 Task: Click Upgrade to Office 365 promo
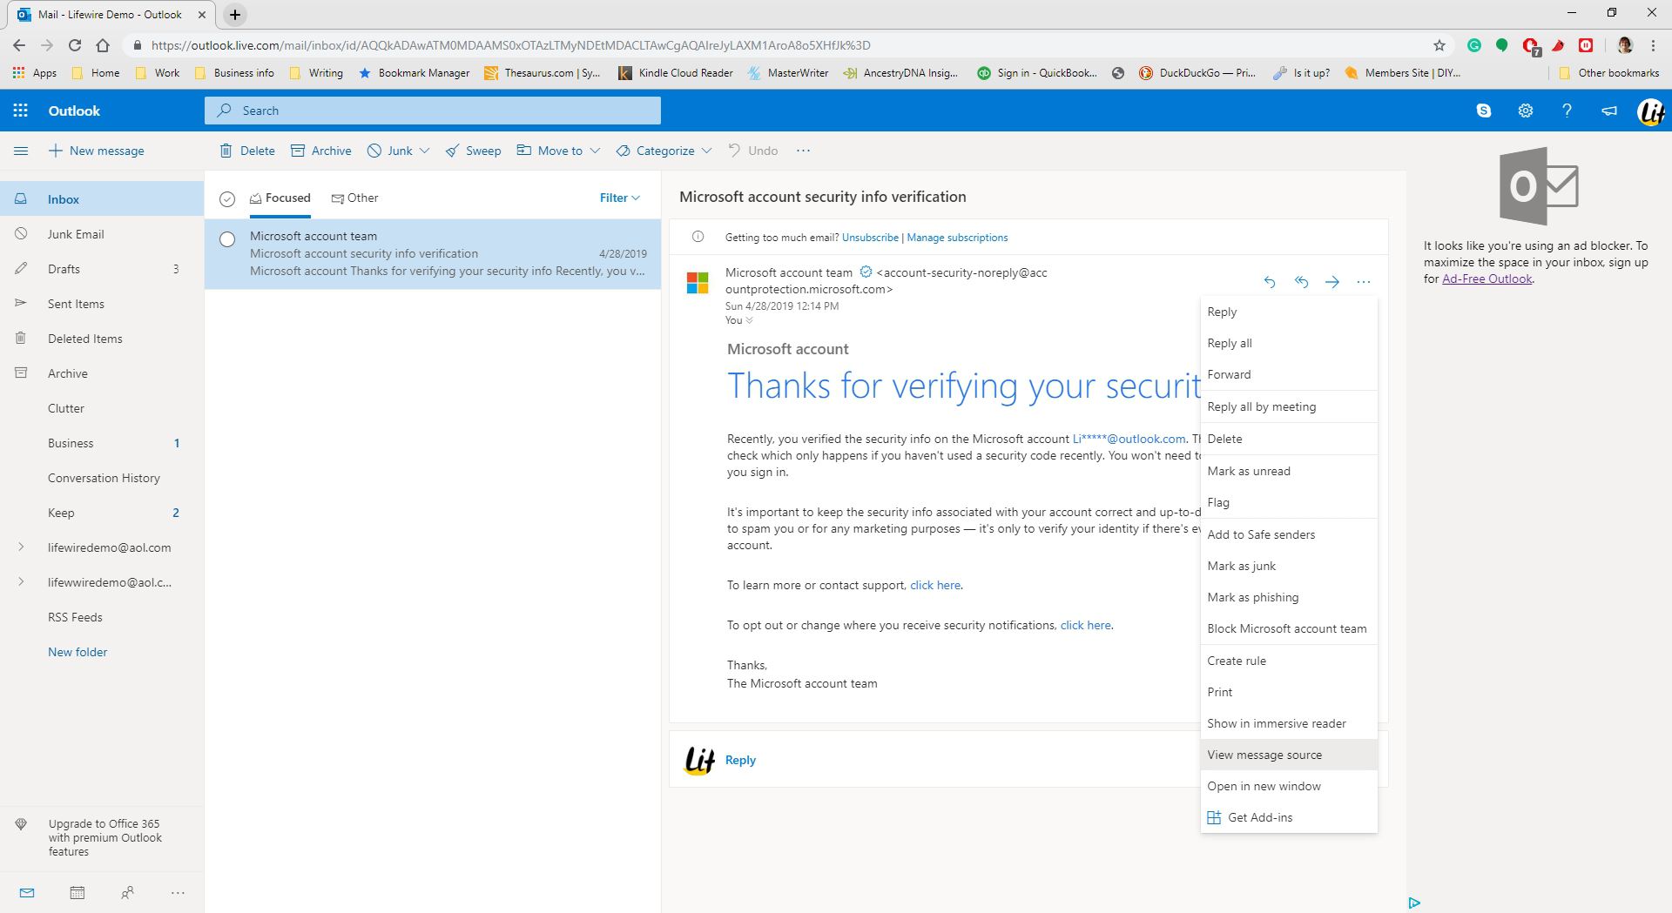[104, 837]
